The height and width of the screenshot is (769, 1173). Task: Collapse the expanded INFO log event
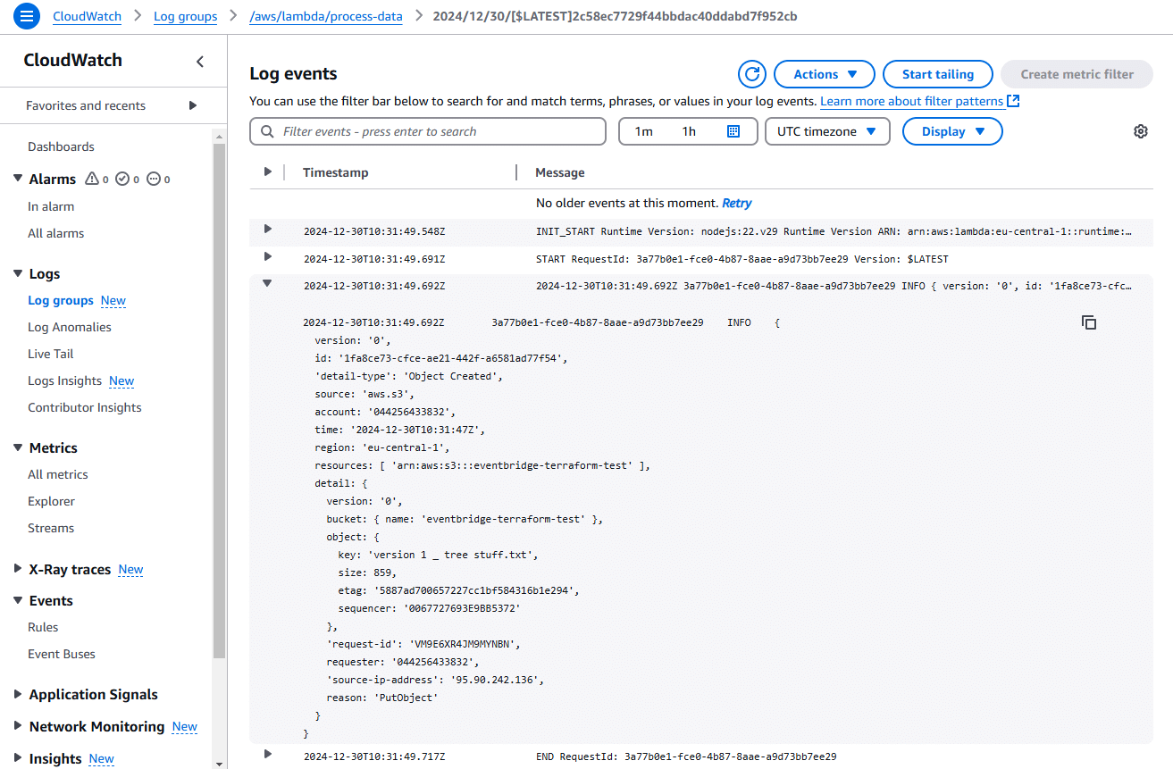(267, 283)
